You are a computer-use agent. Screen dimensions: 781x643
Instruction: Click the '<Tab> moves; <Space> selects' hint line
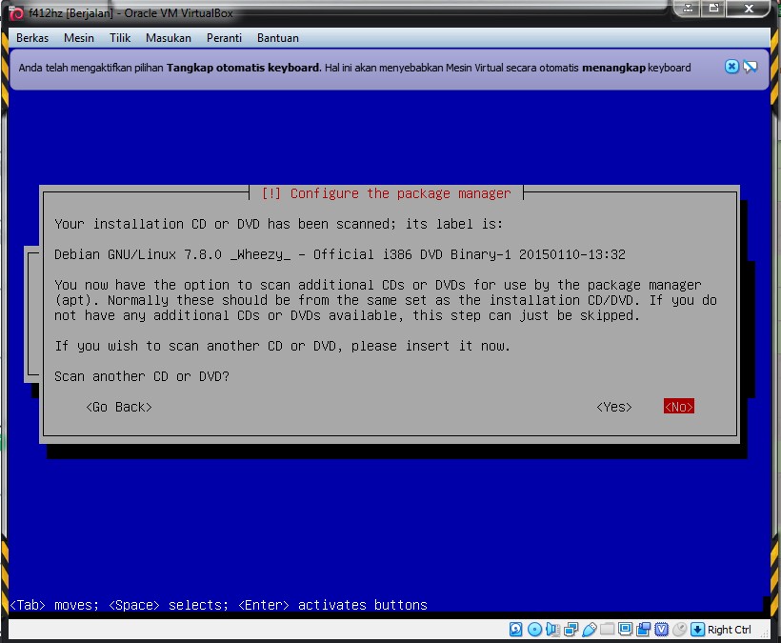point(219,605)
